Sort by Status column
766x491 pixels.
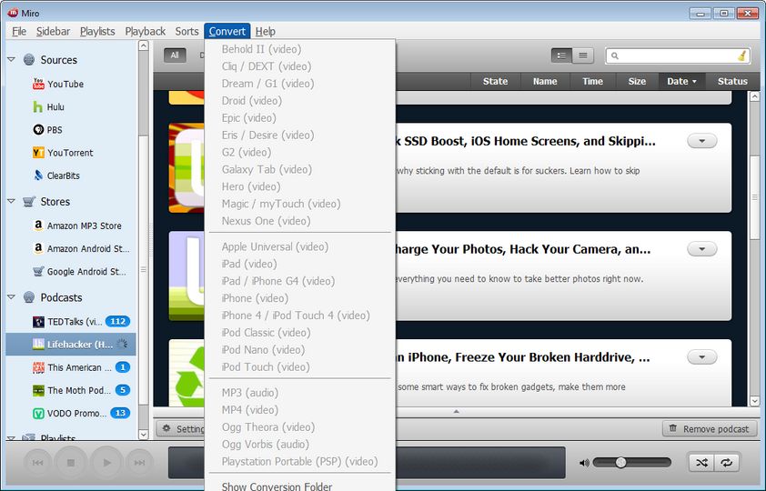point(732,82)
